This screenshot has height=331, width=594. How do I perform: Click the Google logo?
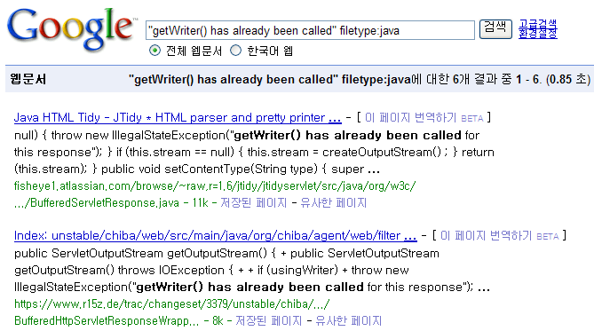coord(71,28)
